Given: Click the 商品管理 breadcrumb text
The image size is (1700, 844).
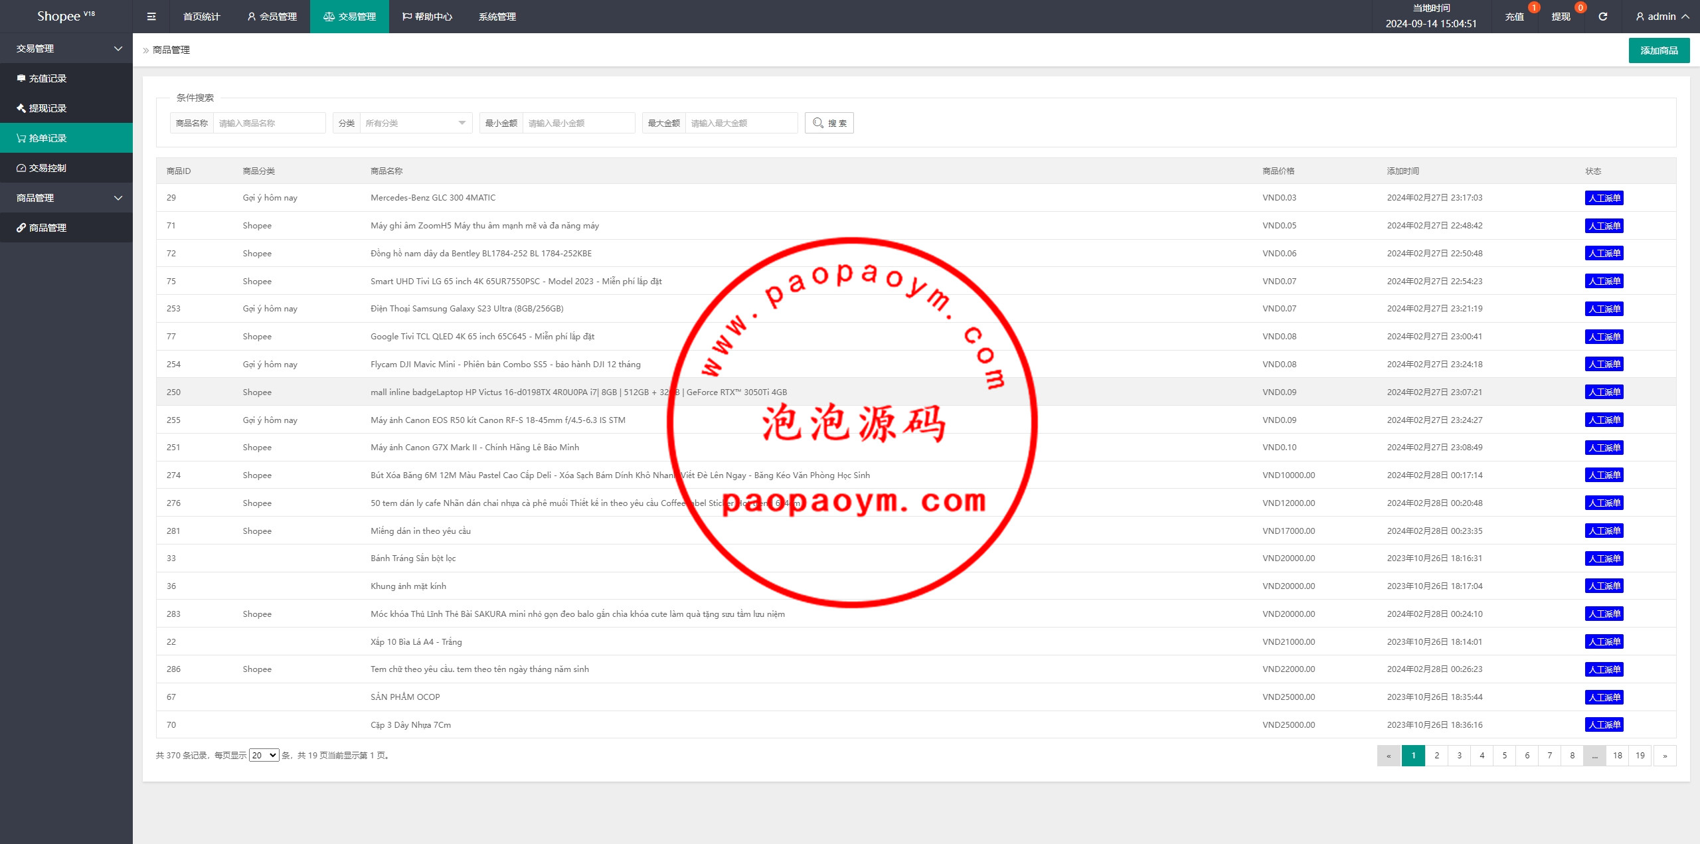Looking at the screenshot, I should (171, 50).
